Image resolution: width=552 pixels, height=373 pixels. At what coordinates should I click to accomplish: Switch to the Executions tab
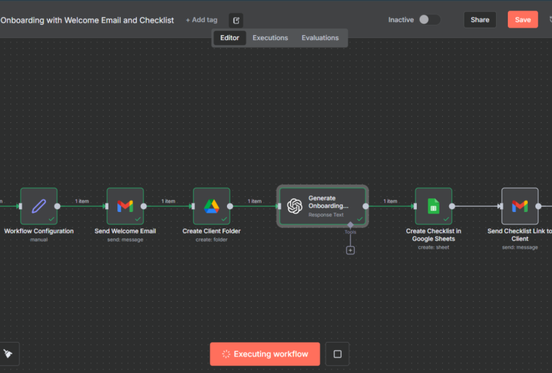(x=270, y=38)
